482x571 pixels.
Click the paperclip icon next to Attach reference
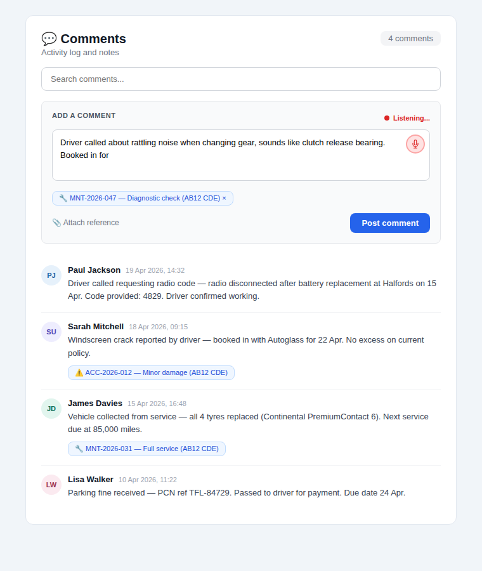tap(56, 223)
